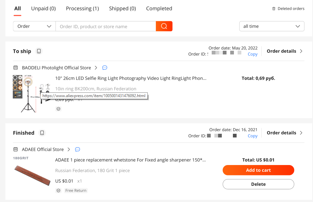313x202 pixels.
Task: Copy the Order ID of the Finished order
Action: pos(252,136)
